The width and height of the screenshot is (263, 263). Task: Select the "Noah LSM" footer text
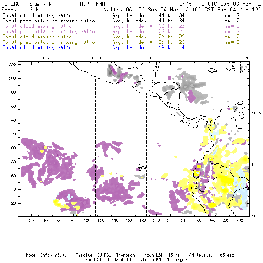(154, 255)
